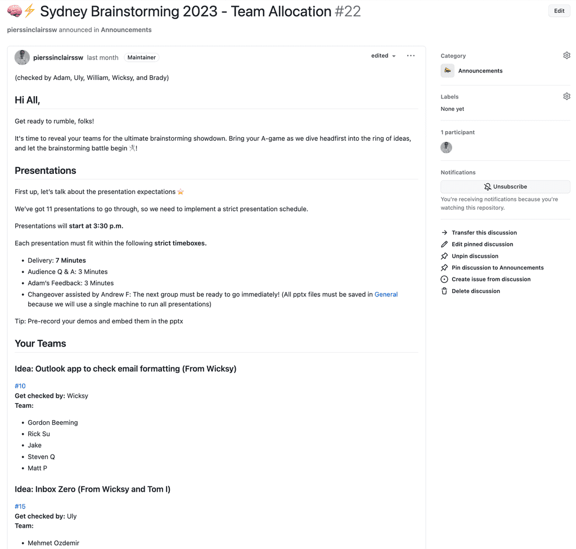
Task: Select the Announcements label under the title
Action: click(x=126, y=29)
